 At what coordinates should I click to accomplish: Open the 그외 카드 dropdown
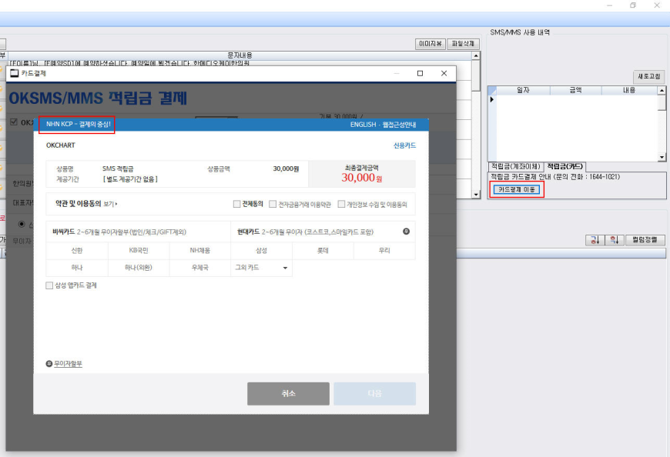(x=262, y=268)
